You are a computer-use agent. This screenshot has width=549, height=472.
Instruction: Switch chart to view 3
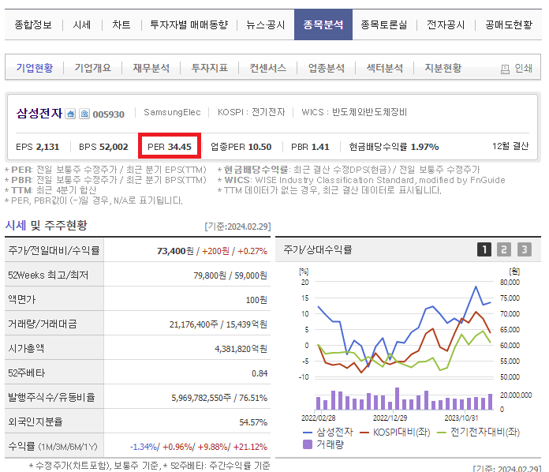[524, 249]
